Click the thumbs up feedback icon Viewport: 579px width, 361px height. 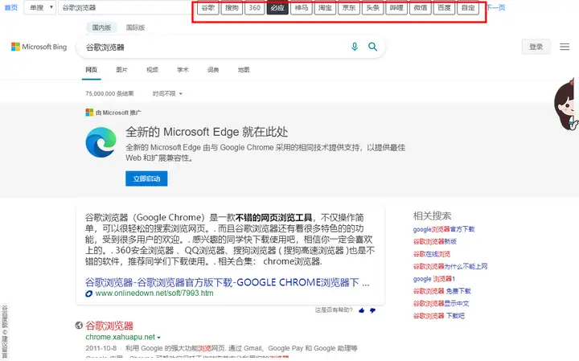362,310
